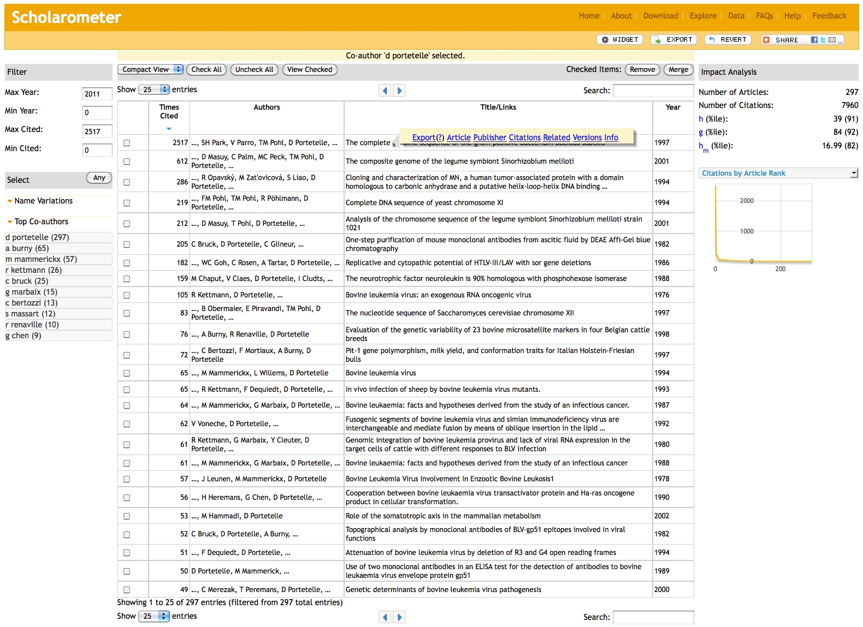
Task: Open the Citations link in the popup
Action: [x=524, y=138]
